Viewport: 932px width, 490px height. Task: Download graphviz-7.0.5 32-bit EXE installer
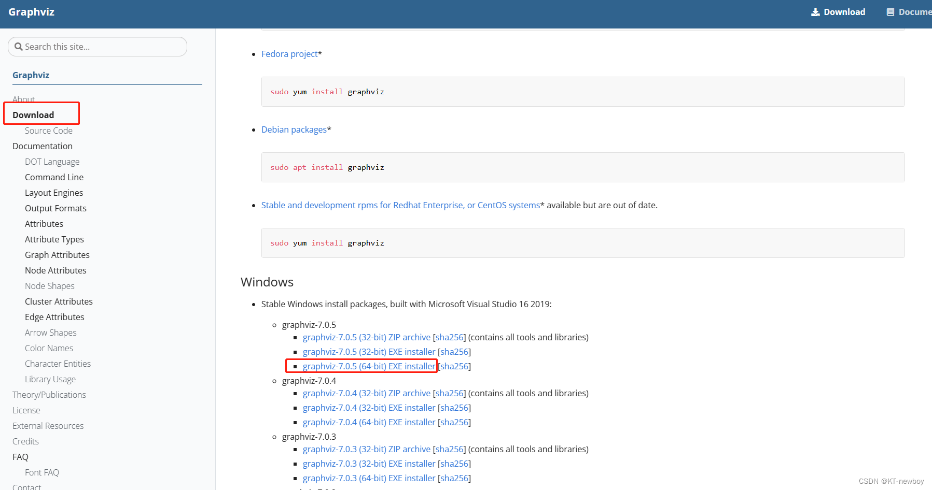(369, 352)
